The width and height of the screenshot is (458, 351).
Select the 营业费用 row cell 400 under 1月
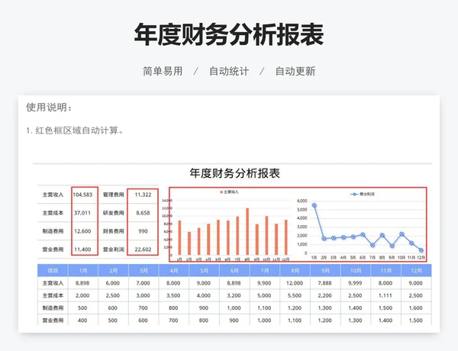[x=82, y=320]
